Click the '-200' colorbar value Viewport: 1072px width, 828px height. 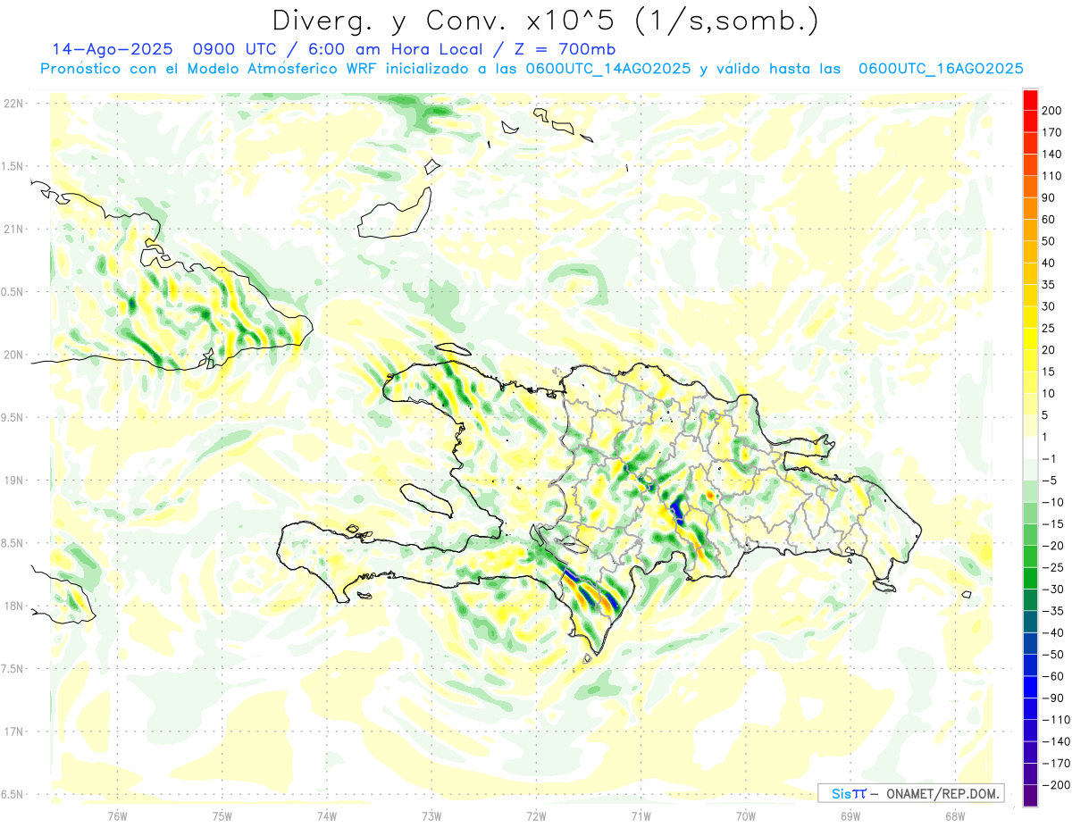pyautogui.click(x=1056, y=786)
